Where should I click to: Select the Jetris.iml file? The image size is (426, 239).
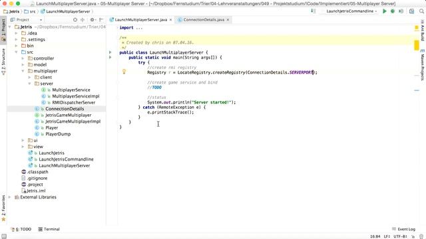tap(36, 191)
